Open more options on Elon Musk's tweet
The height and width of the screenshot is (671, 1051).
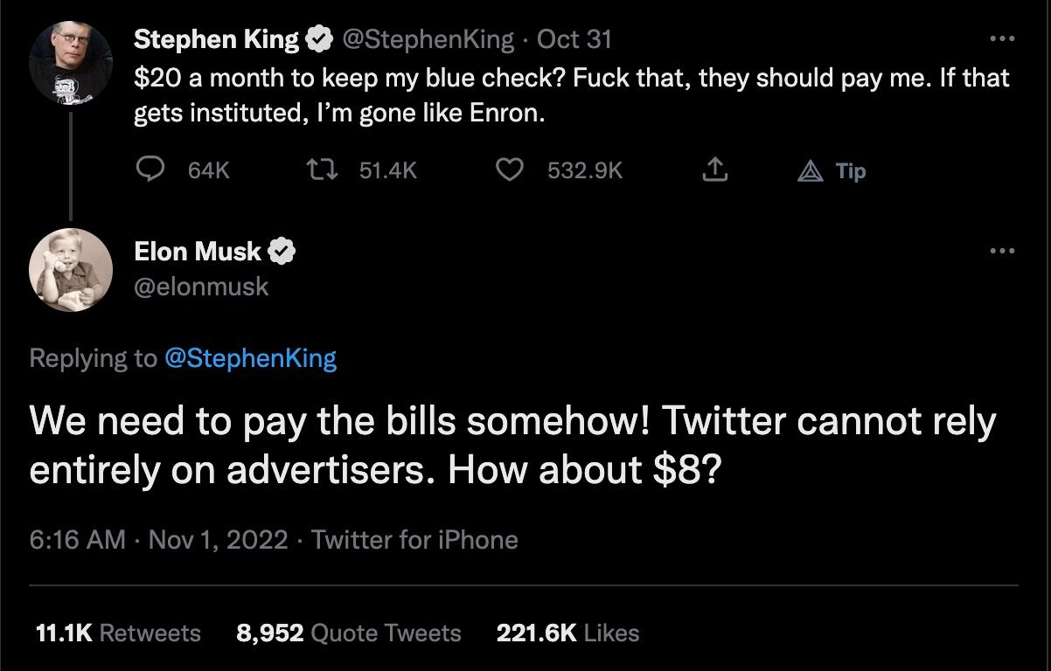pos(1002,252)
